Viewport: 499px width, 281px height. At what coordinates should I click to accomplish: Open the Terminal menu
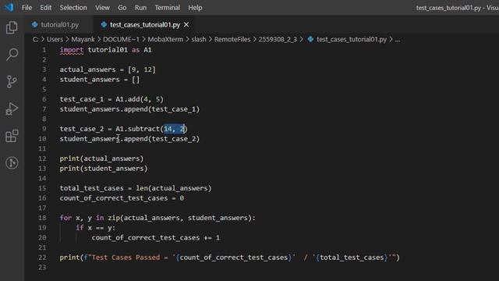[x=167, y=7]
